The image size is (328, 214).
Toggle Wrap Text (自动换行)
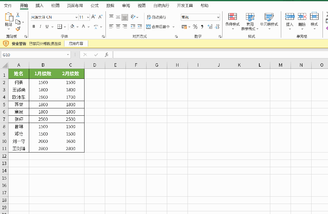pyautogui.click(x=157, y=17)
